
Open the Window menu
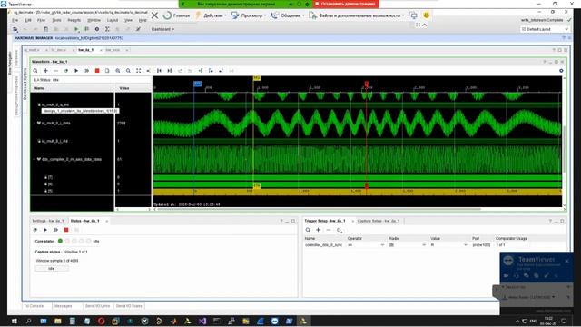pyautogui.click(x=94, y=20)
